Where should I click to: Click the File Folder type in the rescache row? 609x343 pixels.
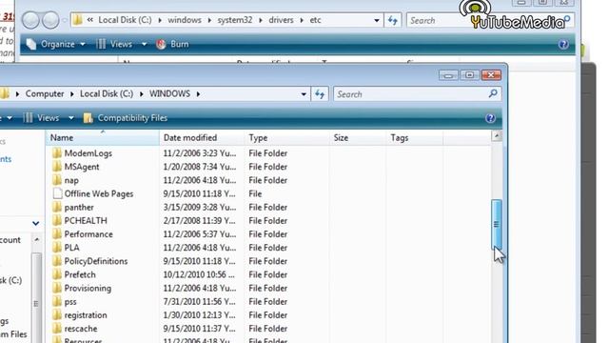(x=268, y=329)
